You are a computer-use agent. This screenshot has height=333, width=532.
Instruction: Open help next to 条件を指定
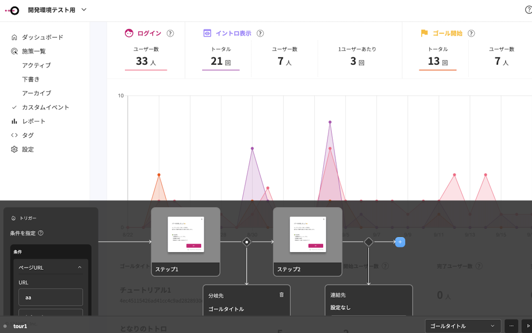pos(41,233)
